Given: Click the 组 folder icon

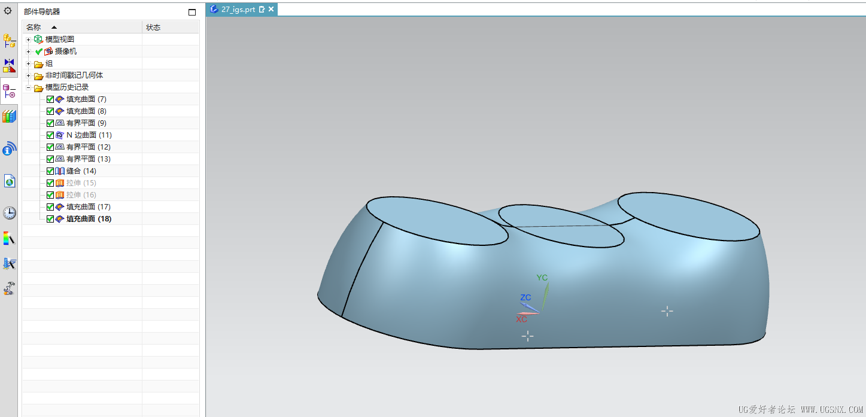Looking at the screenshot, I should (x=38, y=63).
